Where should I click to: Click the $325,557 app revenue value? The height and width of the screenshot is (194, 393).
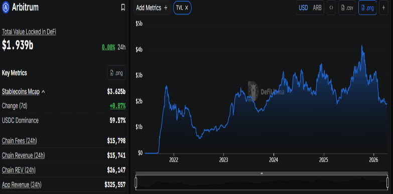pos(115,185)
